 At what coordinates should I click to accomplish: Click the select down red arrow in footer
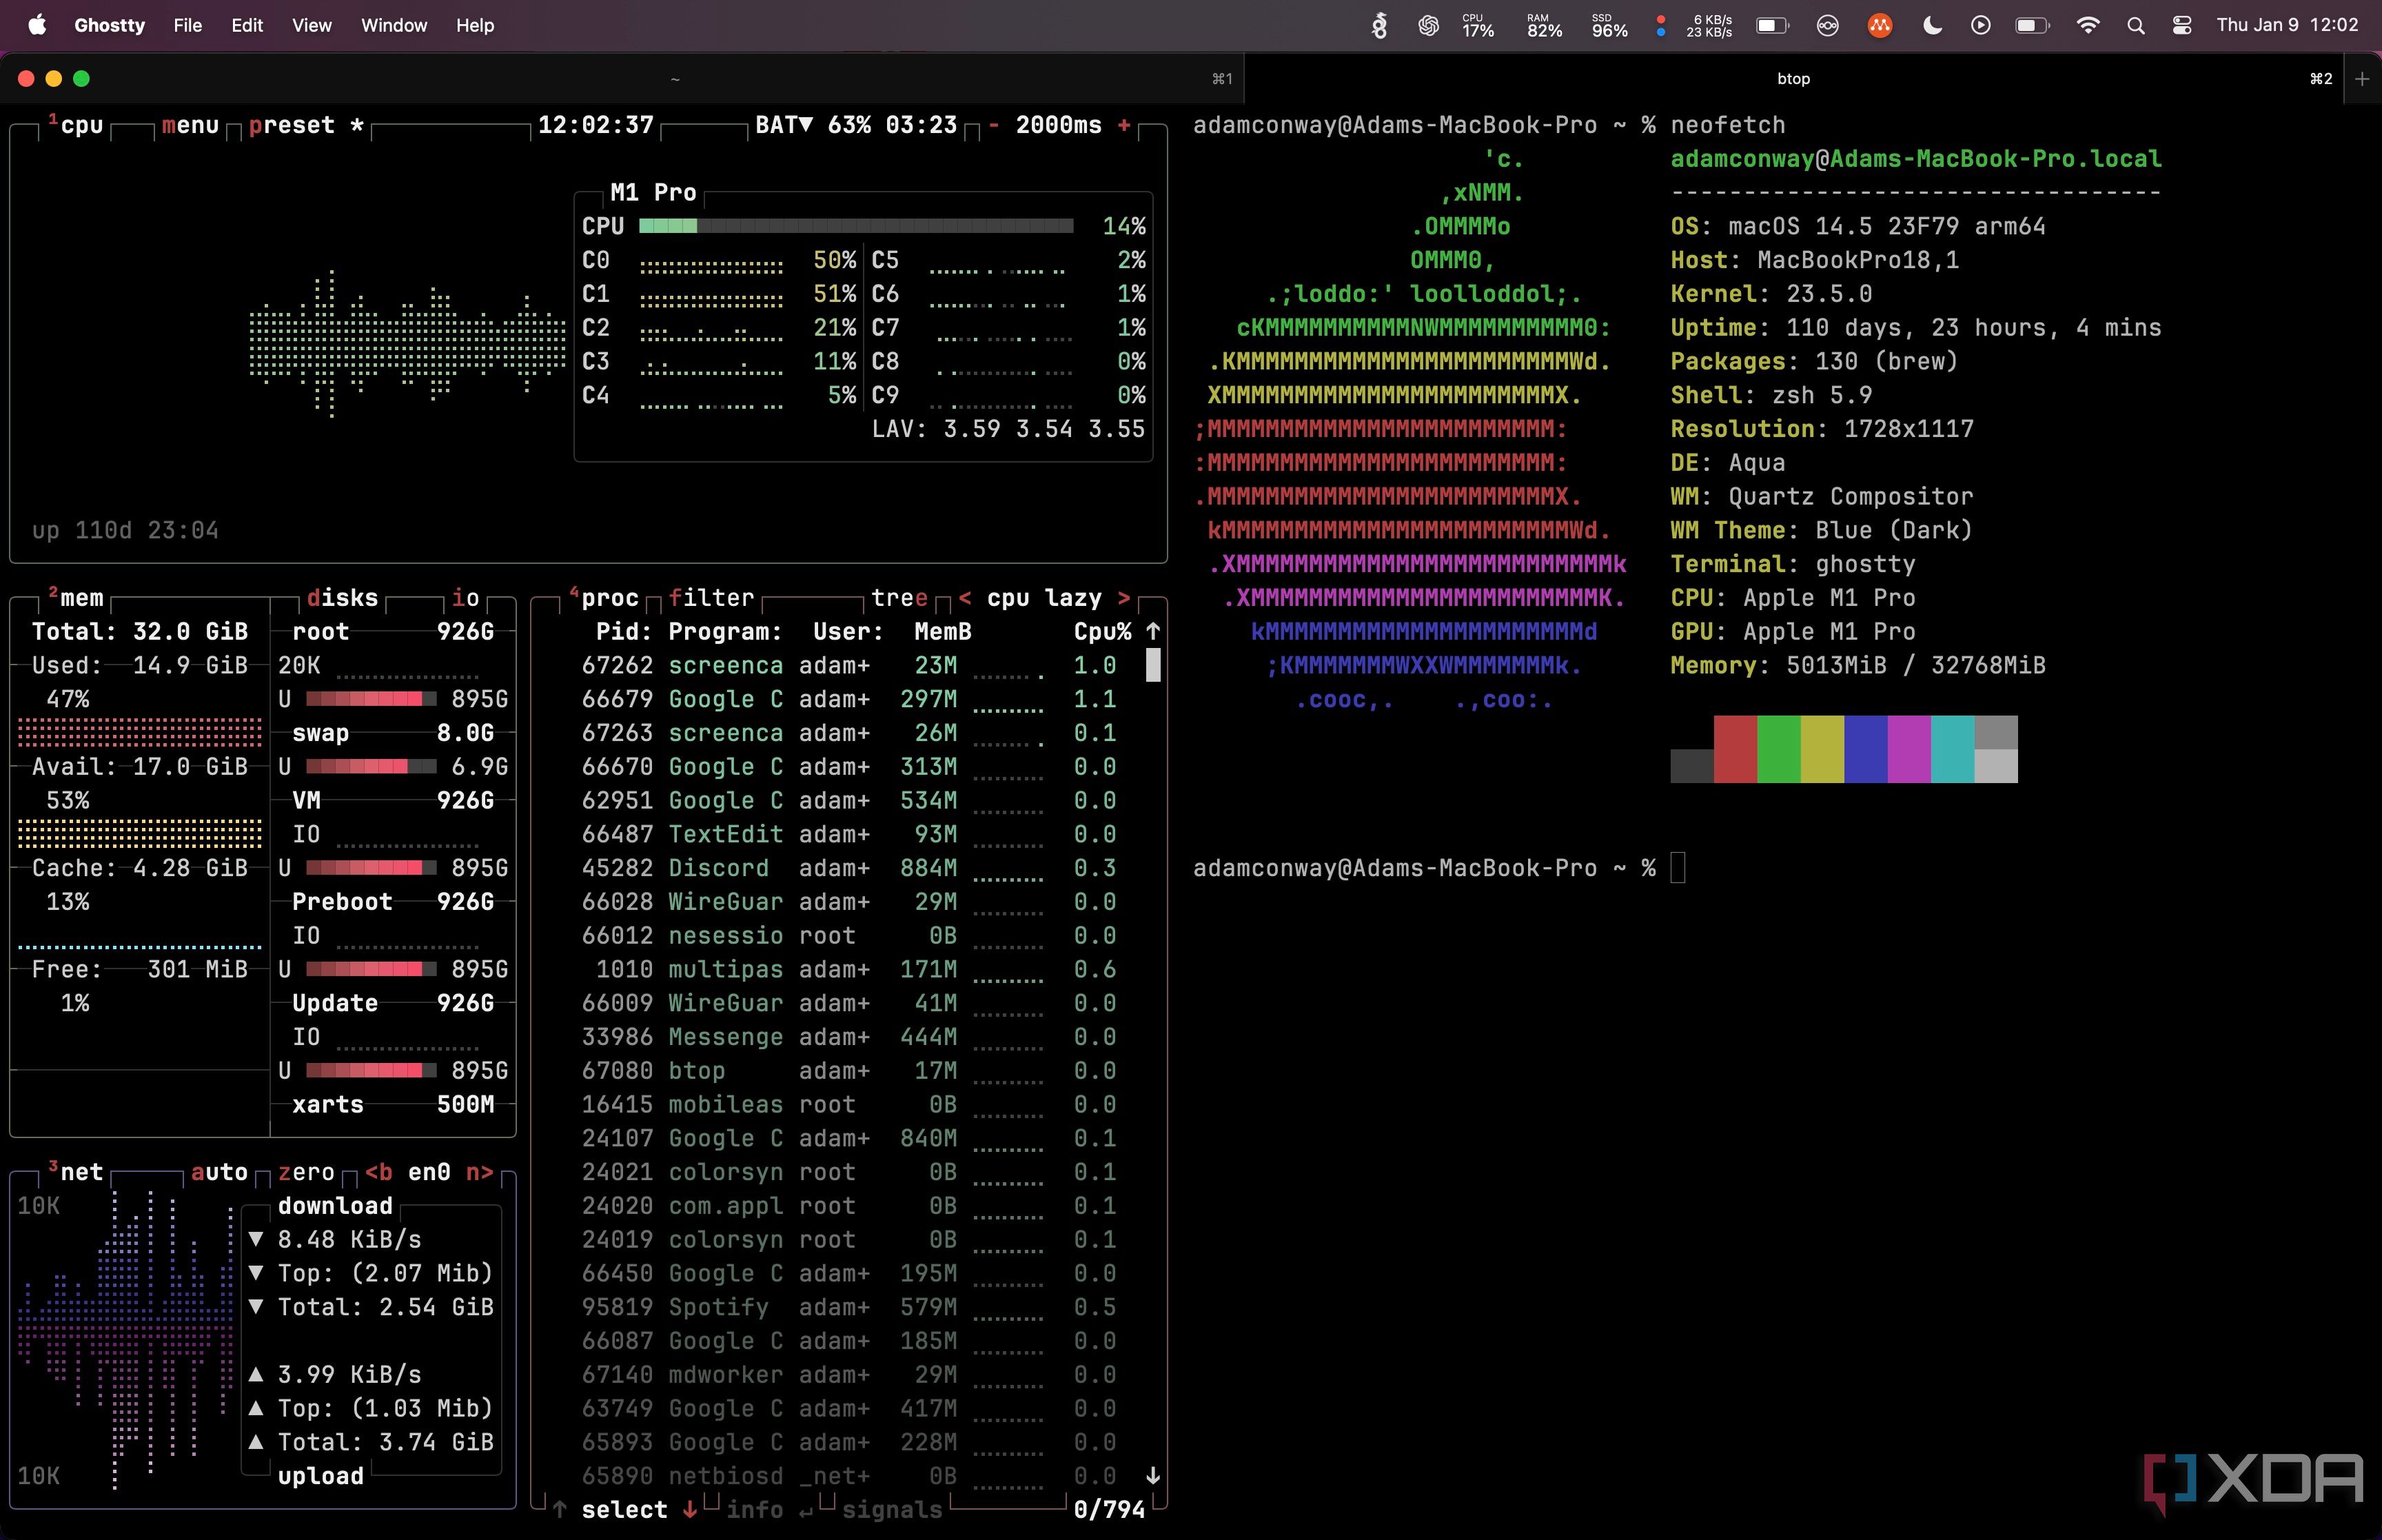tap(690, 1509)
